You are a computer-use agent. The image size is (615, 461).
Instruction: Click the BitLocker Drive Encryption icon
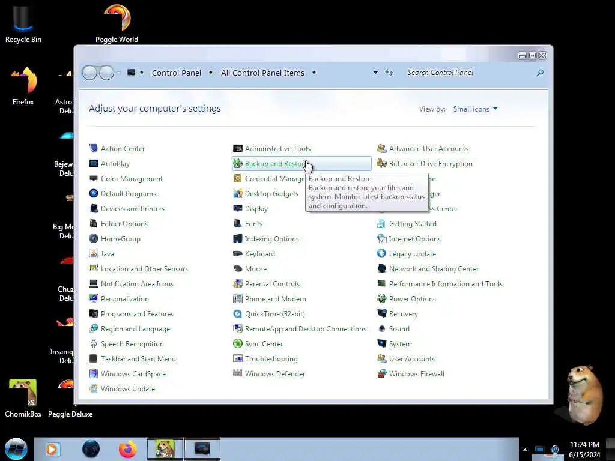pyautogui.click(x=381, y=163)
